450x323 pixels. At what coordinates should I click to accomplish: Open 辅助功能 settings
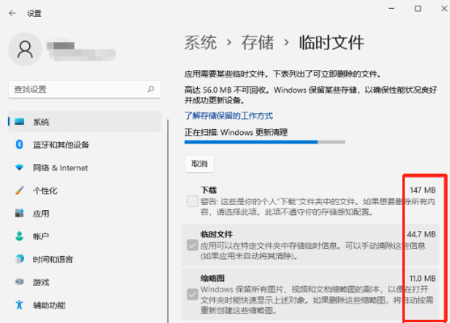pyautogui.click(x=85, y=305)
